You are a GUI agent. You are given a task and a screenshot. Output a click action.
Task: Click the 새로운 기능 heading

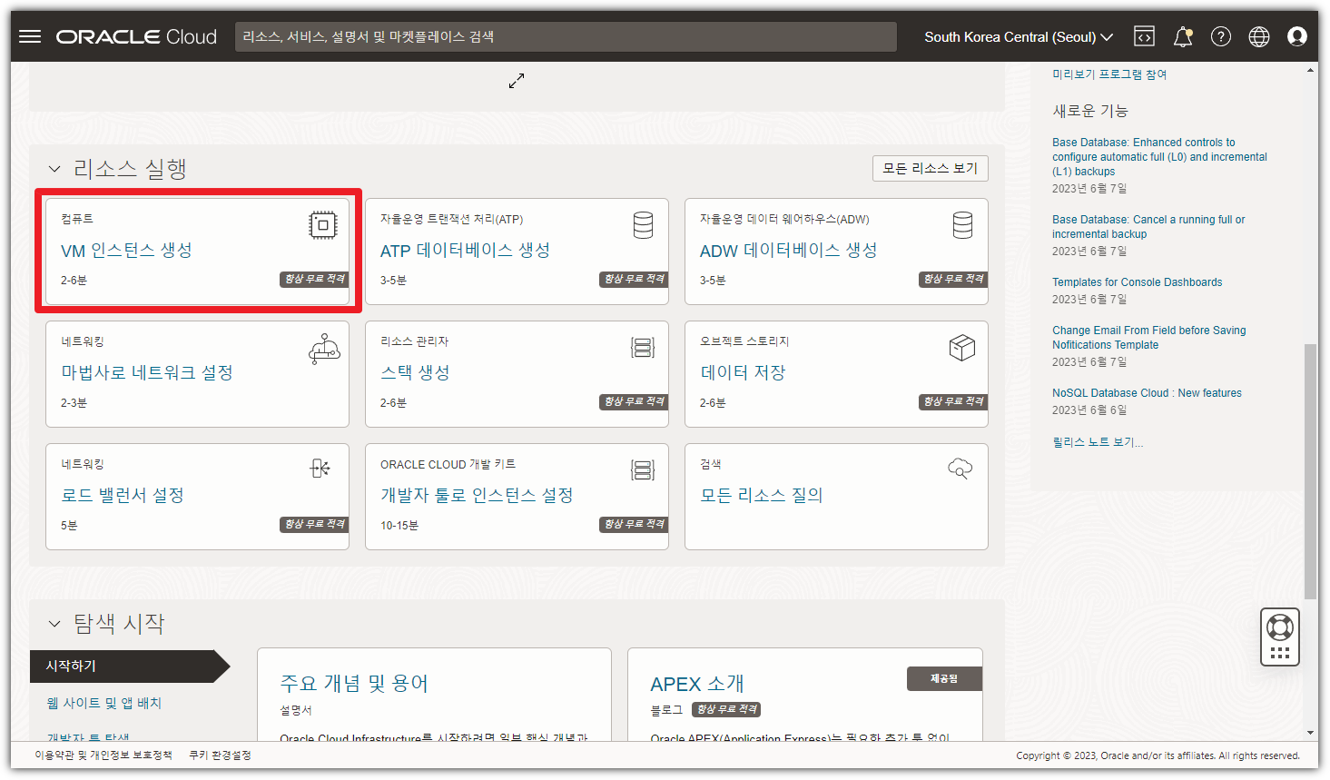[1089, 111]
